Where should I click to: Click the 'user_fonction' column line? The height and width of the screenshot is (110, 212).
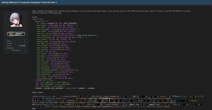coord(53,62)
